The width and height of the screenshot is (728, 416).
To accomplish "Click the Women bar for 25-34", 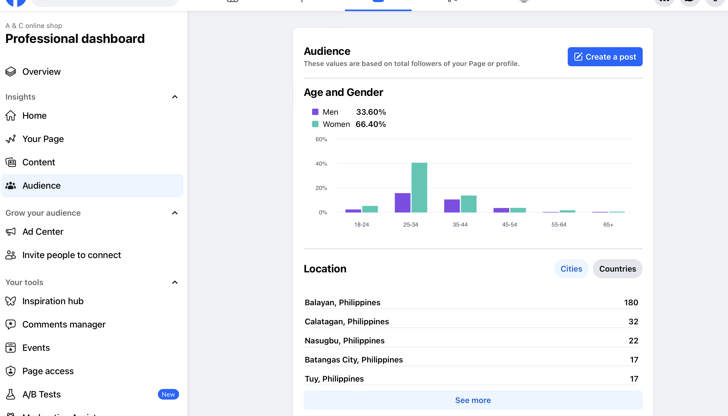I will point(419,187).
